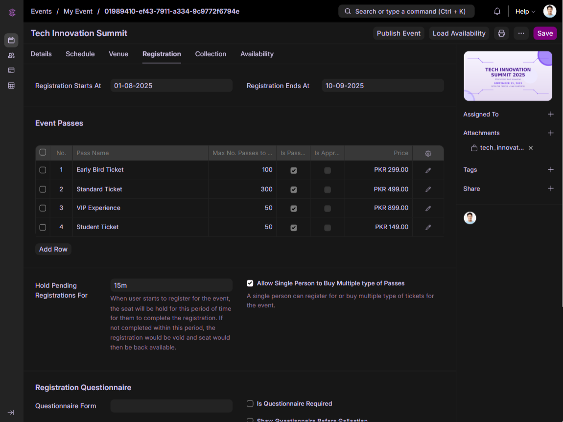Click Add Row under Event Passes
563x422 pixels.
[x=53, y=249]
